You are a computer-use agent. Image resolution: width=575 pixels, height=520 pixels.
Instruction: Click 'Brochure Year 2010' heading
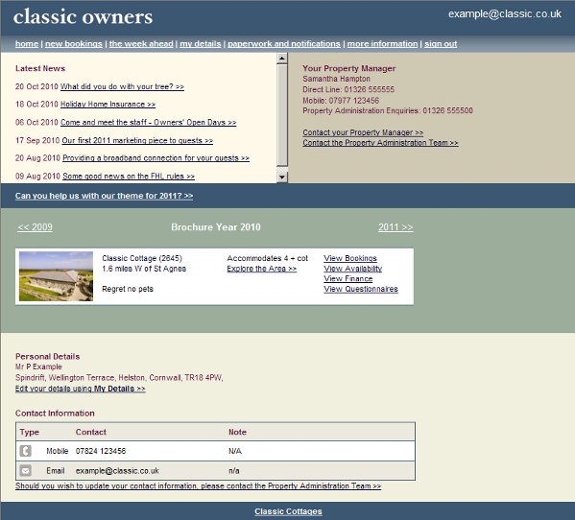pyautogui.click(x=216, y=227)
